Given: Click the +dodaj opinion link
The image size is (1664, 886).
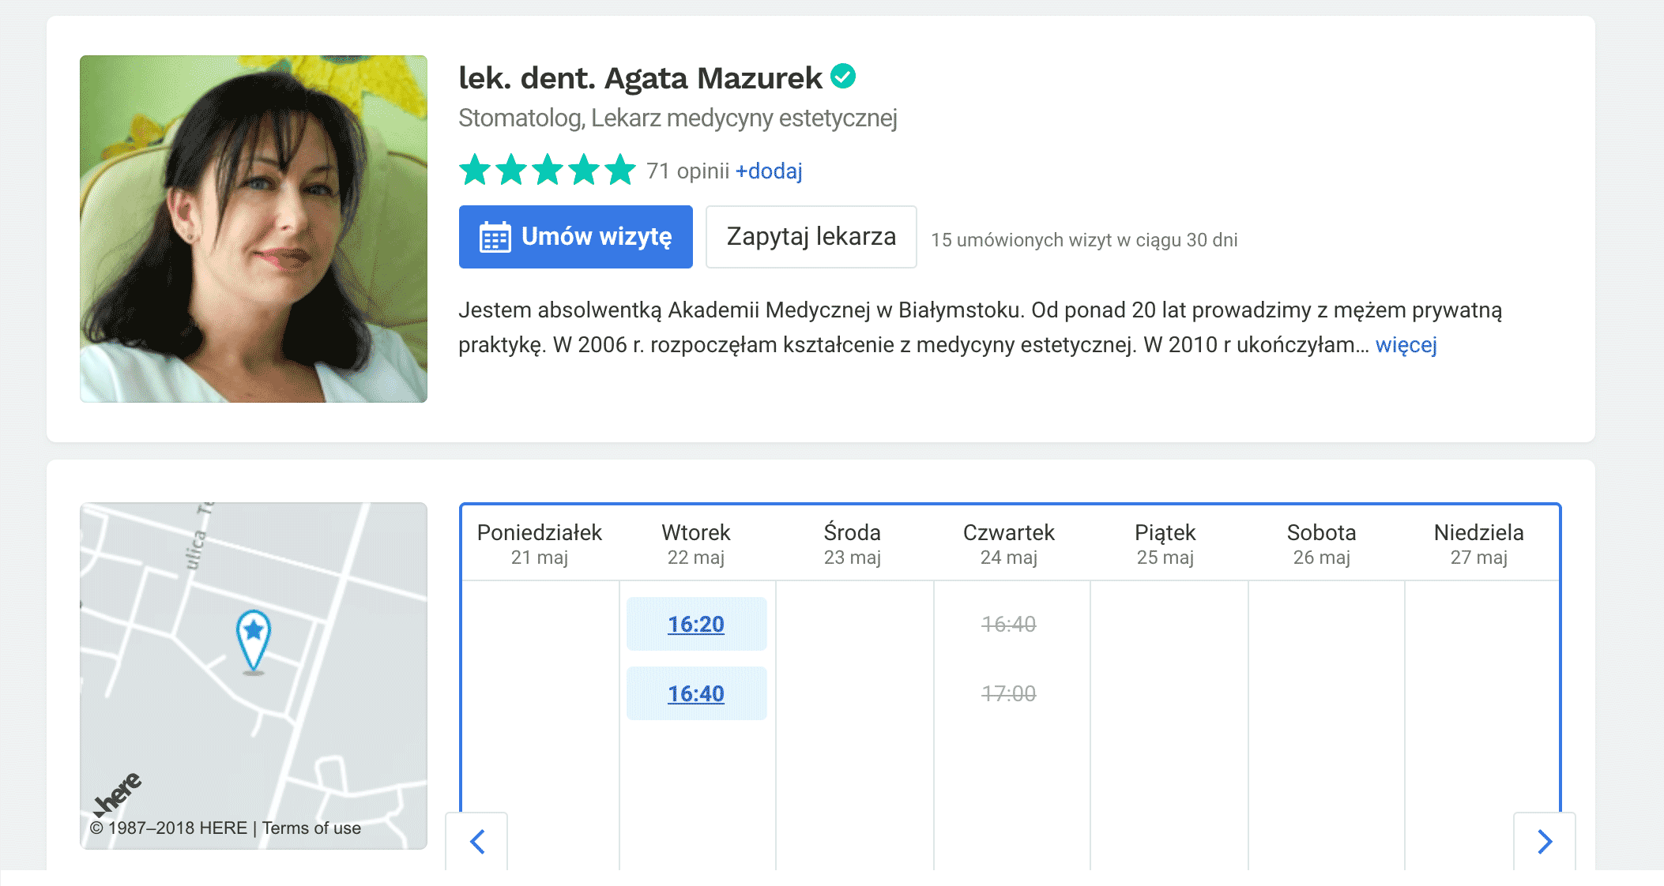Looking at the screenshot, I should (769, 171).
